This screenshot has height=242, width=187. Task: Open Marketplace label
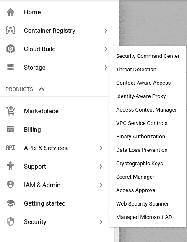coord(41,111)
